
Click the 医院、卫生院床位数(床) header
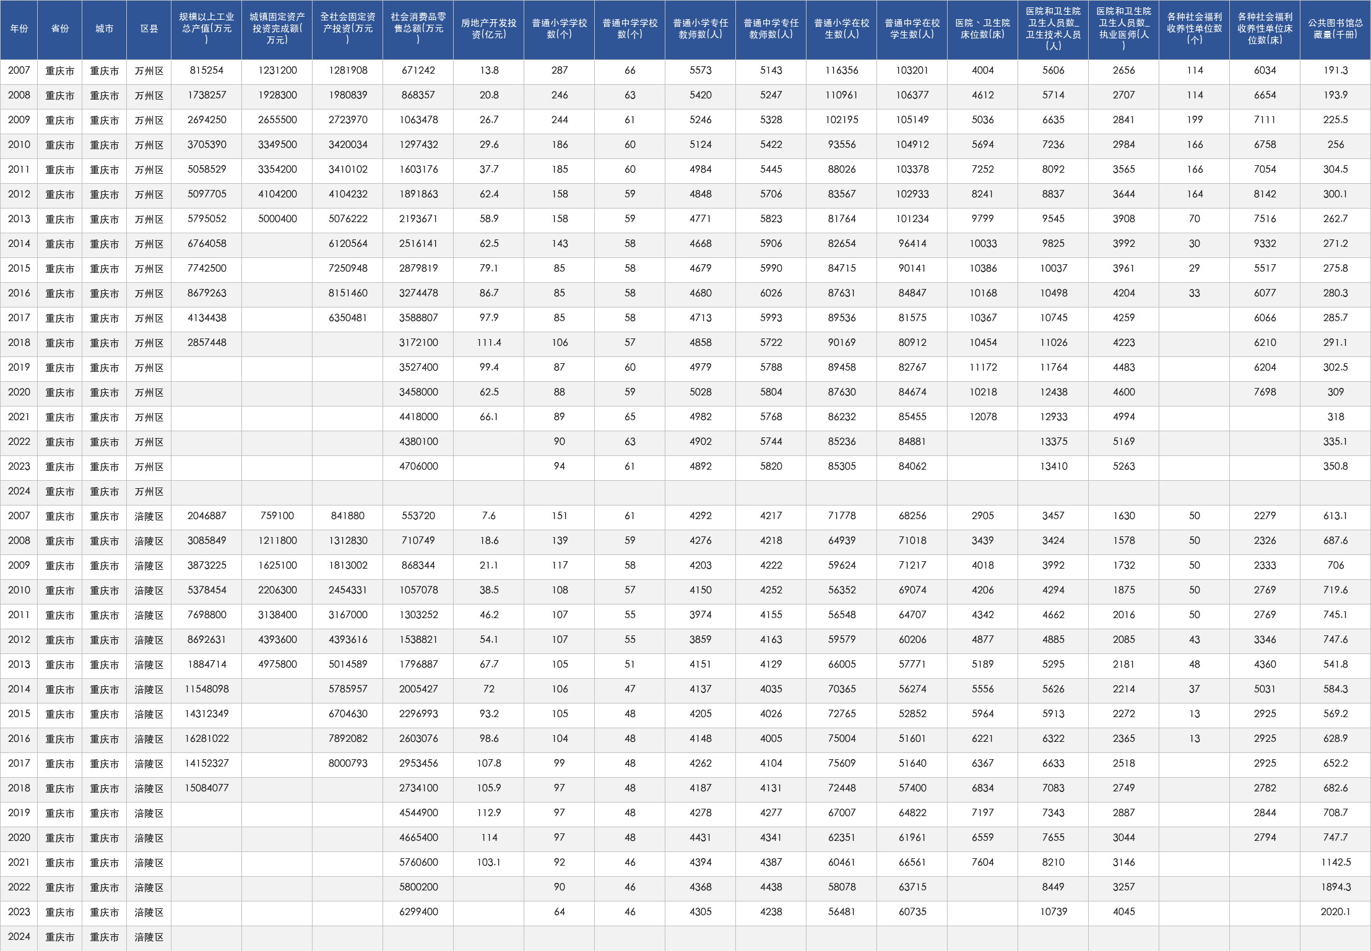983,29
